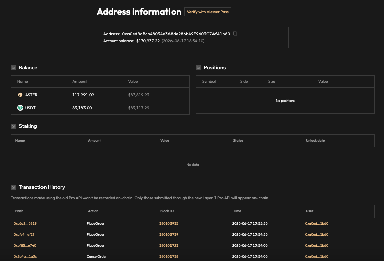Collapse the Staking section arrow
384x261 pixels.
click(x=13, y=126)
